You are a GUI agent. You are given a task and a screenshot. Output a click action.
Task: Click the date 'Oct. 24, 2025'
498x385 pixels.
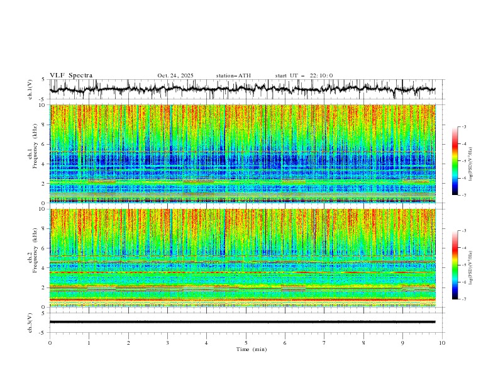(175, 75)
